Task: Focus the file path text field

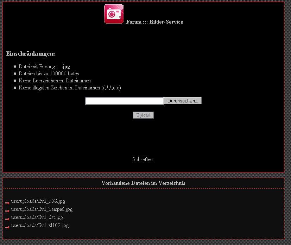Action: (124, 101)
